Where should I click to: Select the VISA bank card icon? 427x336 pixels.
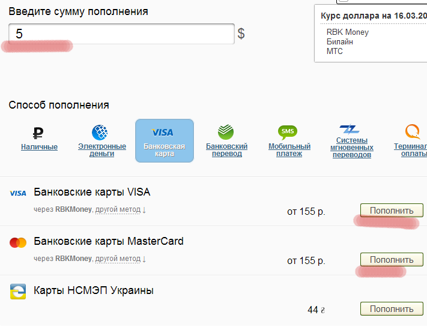click(163, 132)
